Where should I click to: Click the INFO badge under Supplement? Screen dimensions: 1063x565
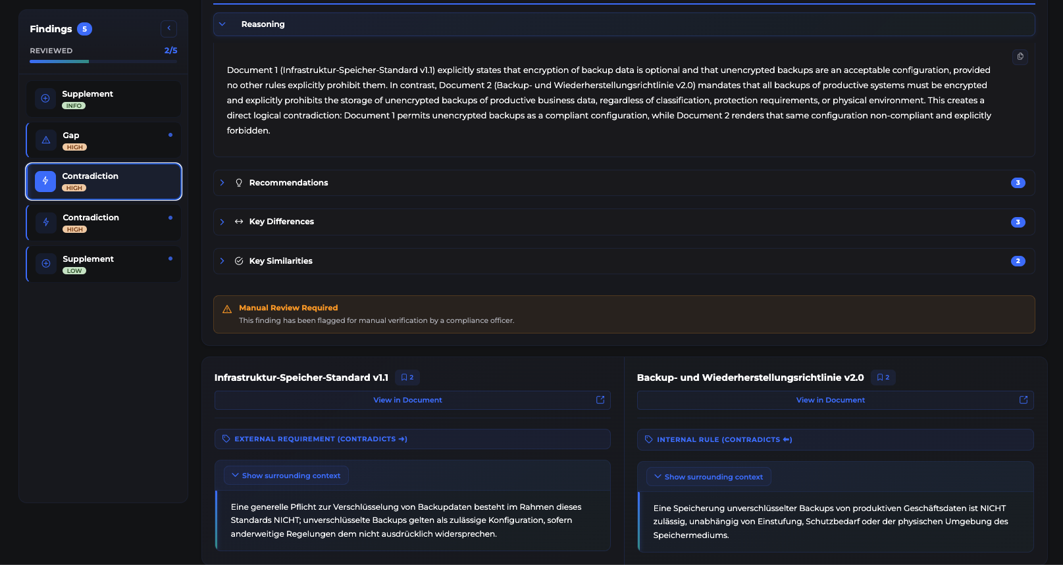(x=74, y=106)
